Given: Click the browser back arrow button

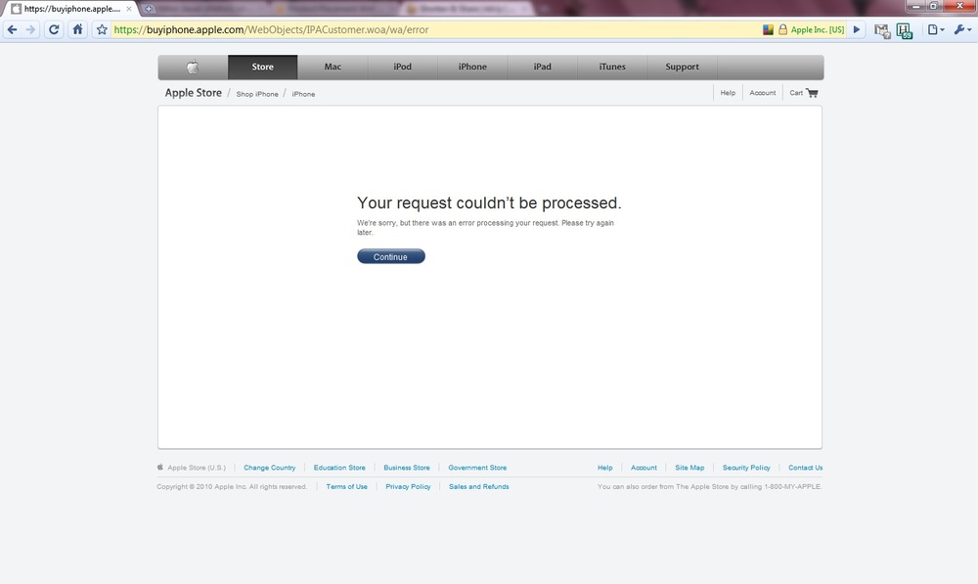Looking at the screenshot, I should (12, 29).
